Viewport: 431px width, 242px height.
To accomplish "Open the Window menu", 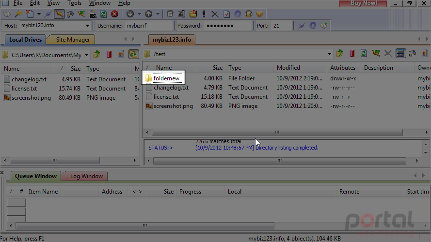I will pos(100,3).
